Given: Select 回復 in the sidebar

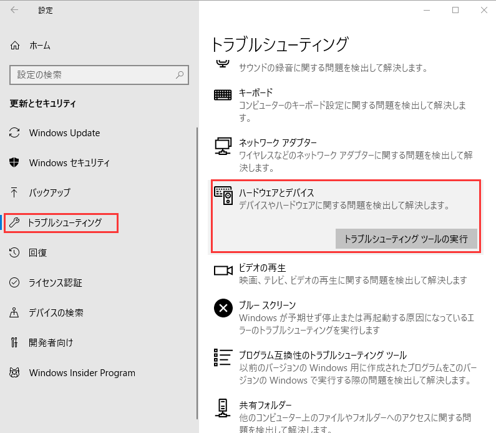Looking at the screenshot, I should [38, 252].
